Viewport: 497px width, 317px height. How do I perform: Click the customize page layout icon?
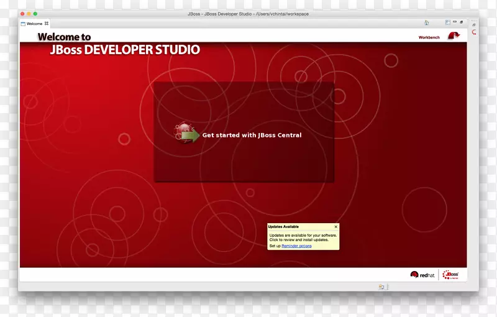pyautogui.click(x=447, y=22)
